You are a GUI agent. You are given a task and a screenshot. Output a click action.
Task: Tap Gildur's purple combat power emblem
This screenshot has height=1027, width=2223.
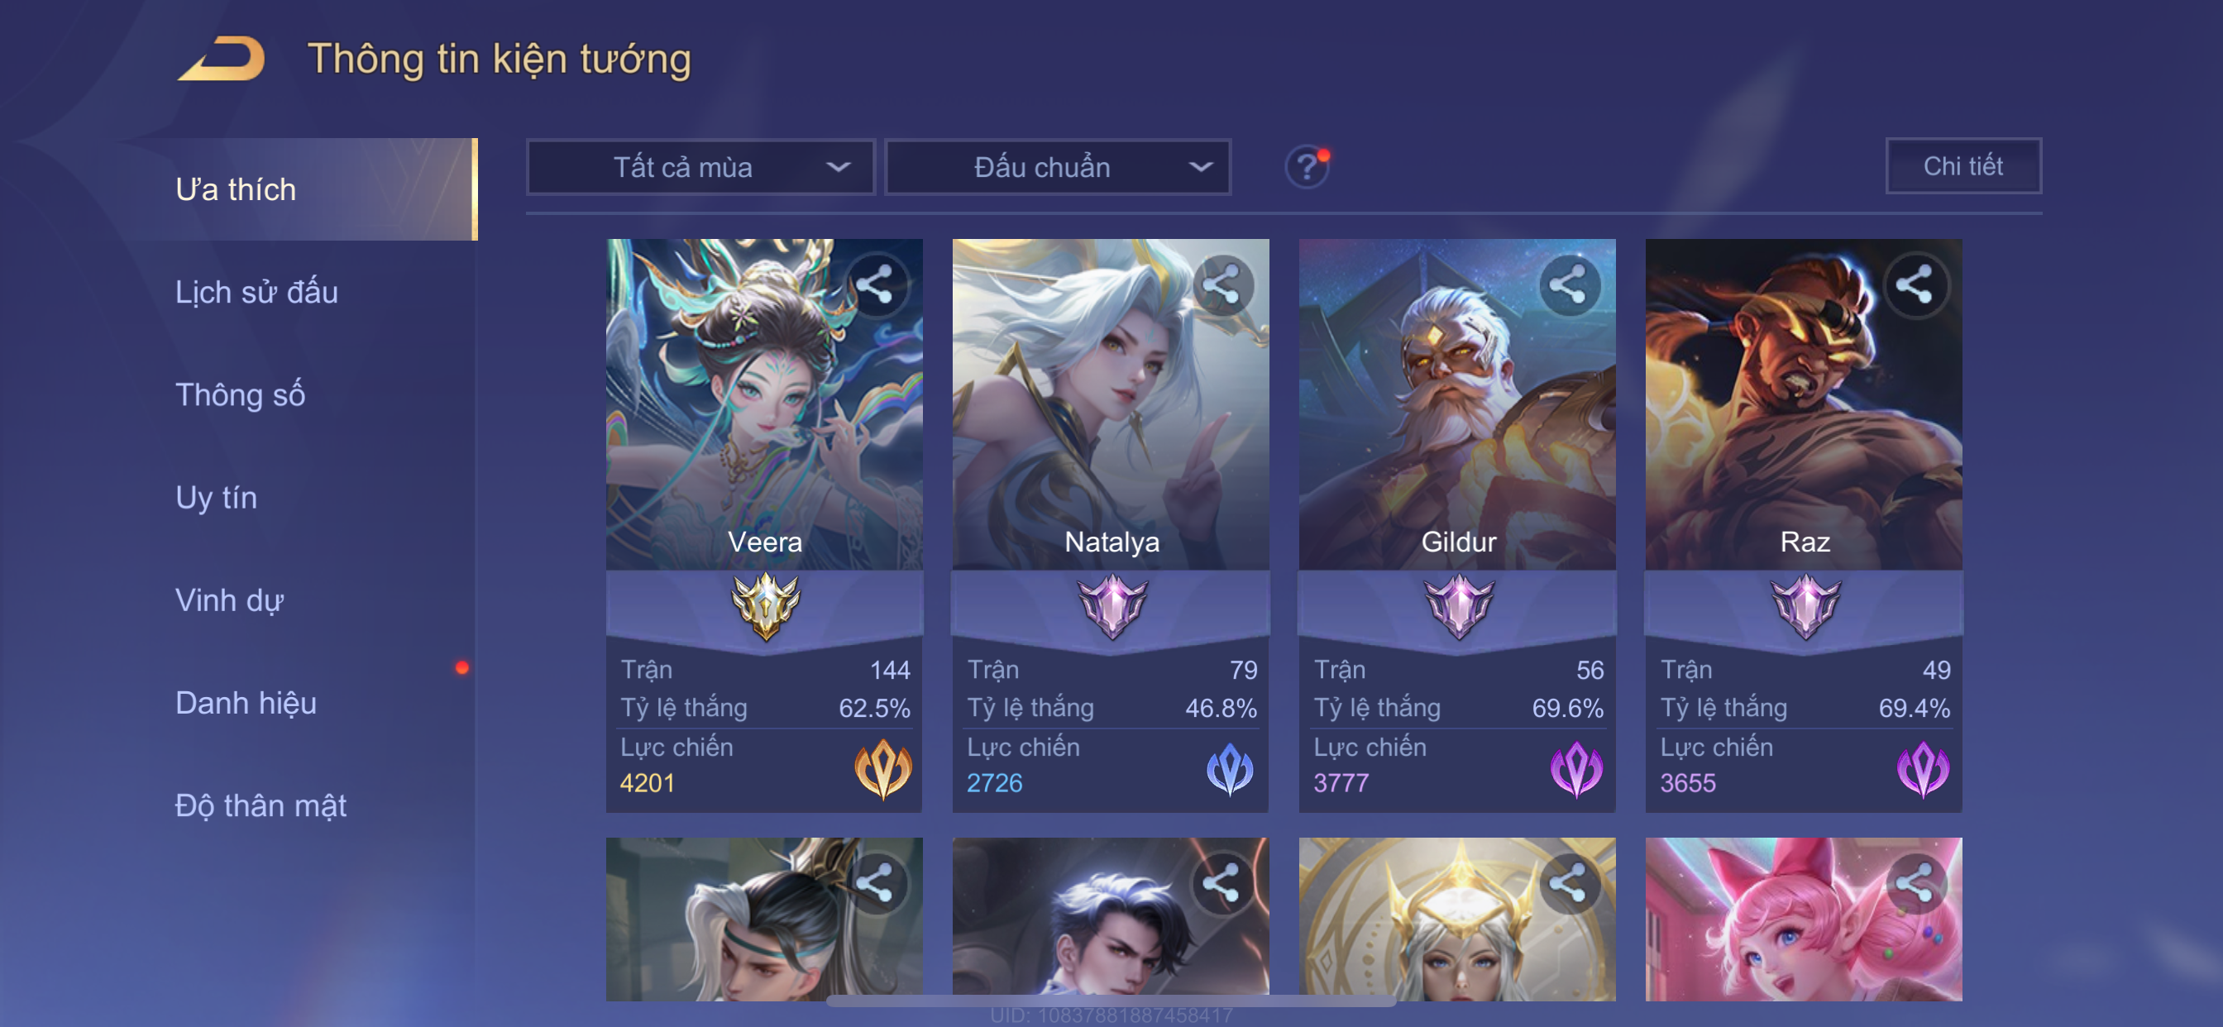pos(1576,769)
